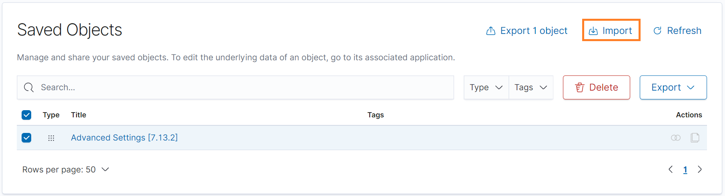This screenshot has width=725, height=196.
Task: Refresh the saved objects list
Action: 677,31
